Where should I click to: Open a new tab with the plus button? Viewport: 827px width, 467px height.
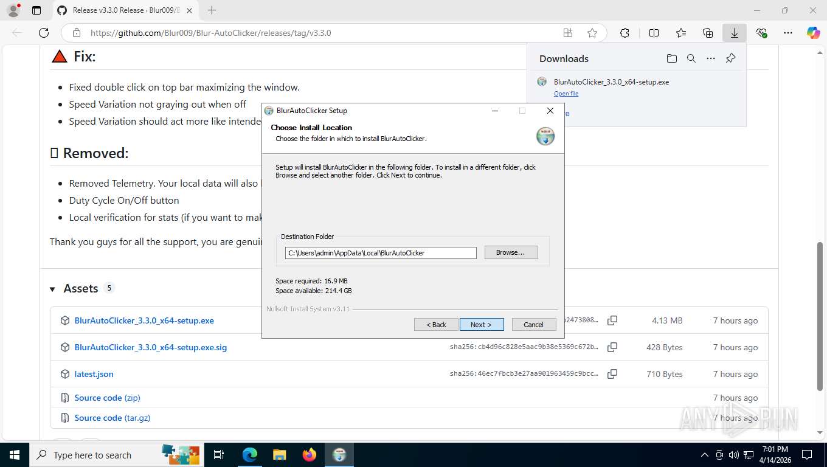[x=212, y=10]
